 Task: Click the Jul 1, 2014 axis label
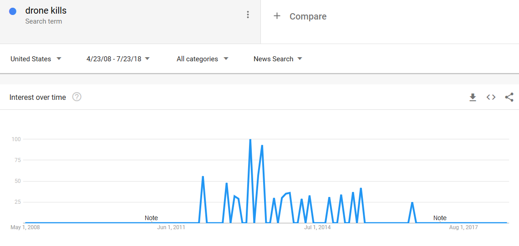point(317,227)
